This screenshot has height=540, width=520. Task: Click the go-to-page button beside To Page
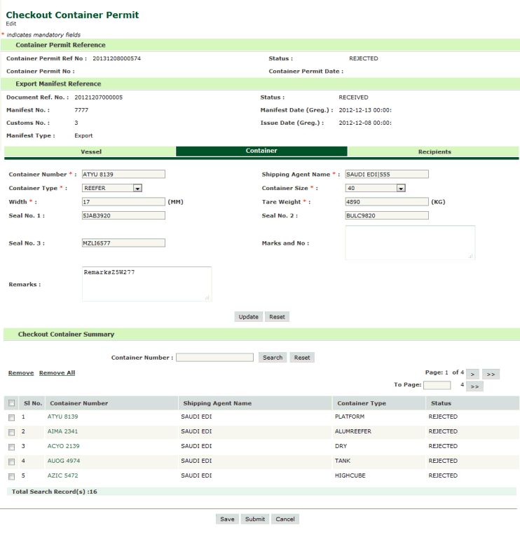pyautogui.click(x=474, y=386)
